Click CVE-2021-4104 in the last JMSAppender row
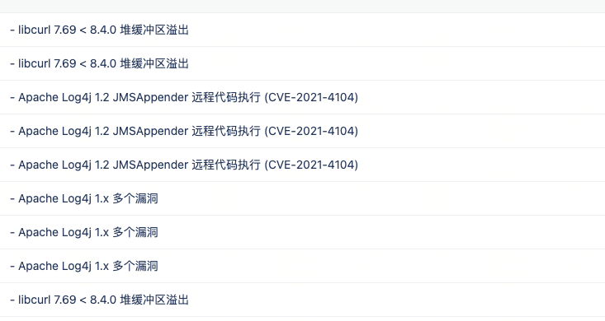605x321 pixels. (x=311, y=165)
